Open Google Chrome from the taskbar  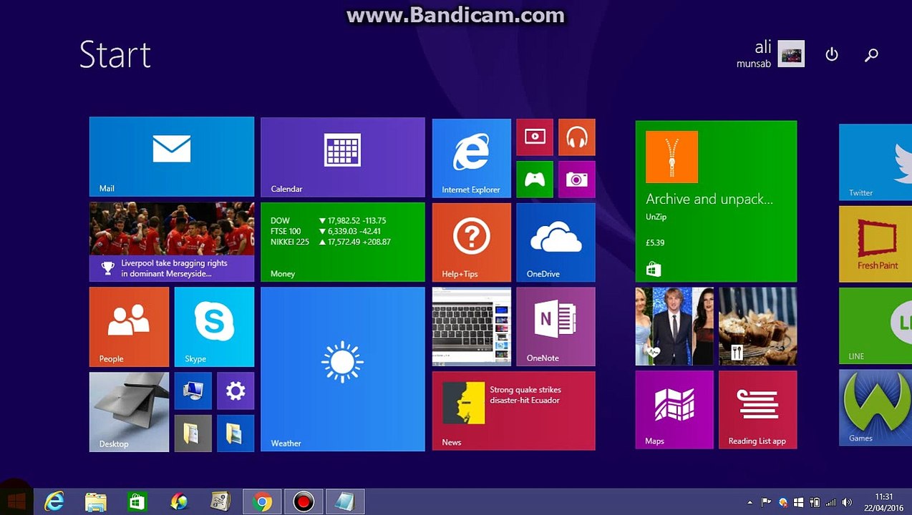point(262,502)
